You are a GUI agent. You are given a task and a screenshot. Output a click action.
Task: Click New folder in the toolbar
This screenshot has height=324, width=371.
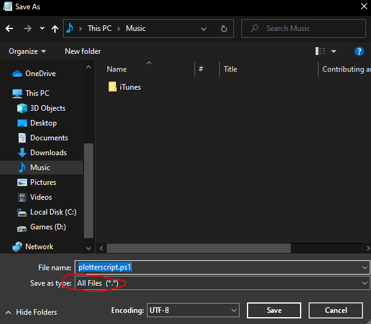pyautogui.click(x=83, y=51)
